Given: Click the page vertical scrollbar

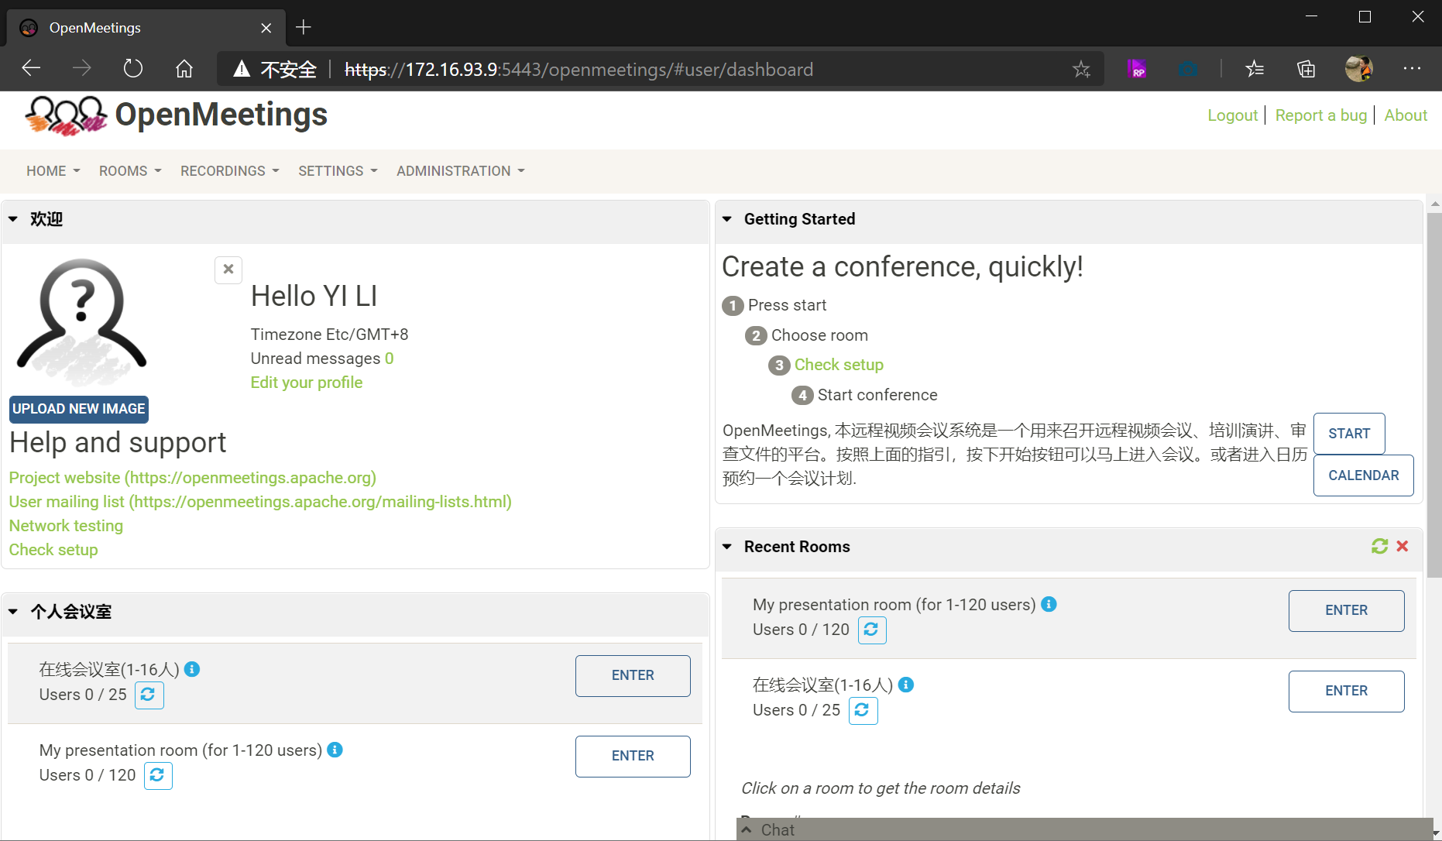Looking at the screenshot, I should (x=1434, y=395).
